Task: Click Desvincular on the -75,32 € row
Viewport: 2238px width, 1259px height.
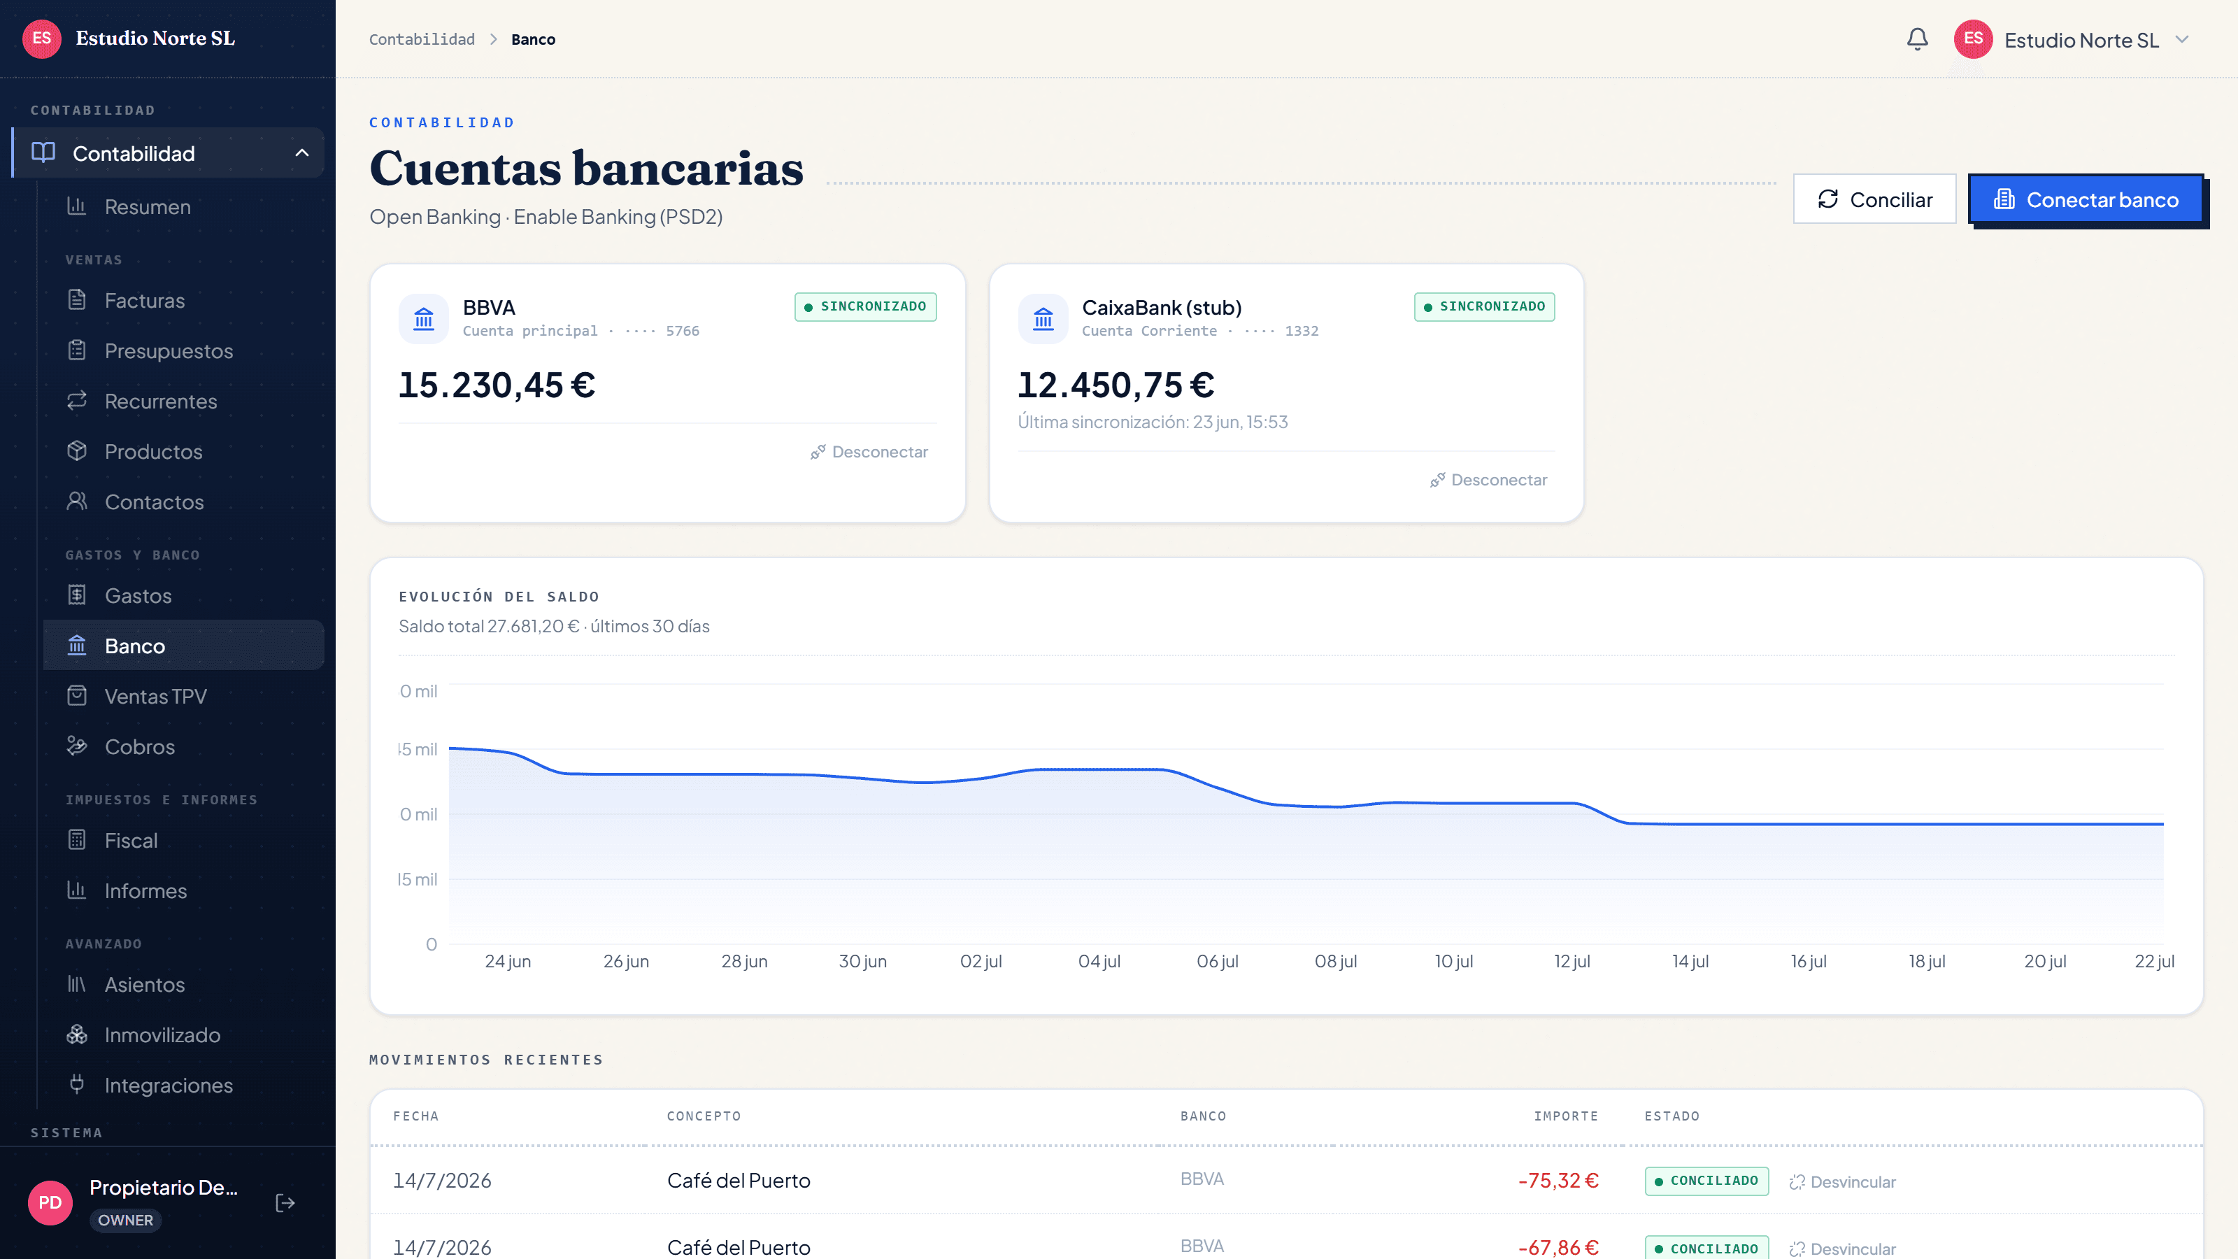Action: click(x=1843, y=1181)
